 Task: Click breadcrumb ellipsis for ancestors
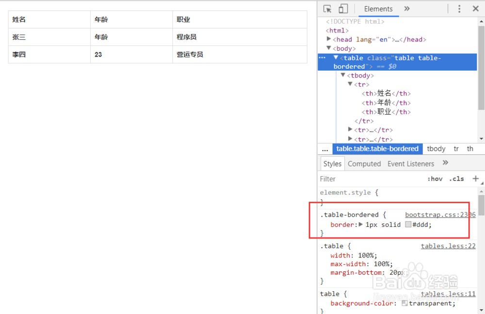[x=325, y=150]
